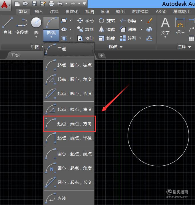
Task: Click the Array (阵列) tool
Action: tap(128, 38)
